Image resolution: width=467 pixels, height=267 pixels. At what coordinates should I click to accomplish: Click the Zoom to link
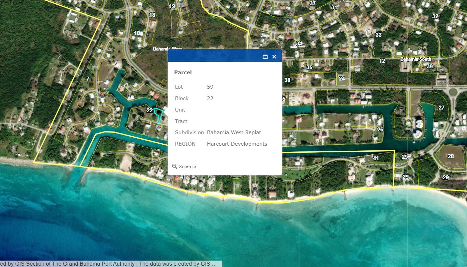click(x=184, y=167)
